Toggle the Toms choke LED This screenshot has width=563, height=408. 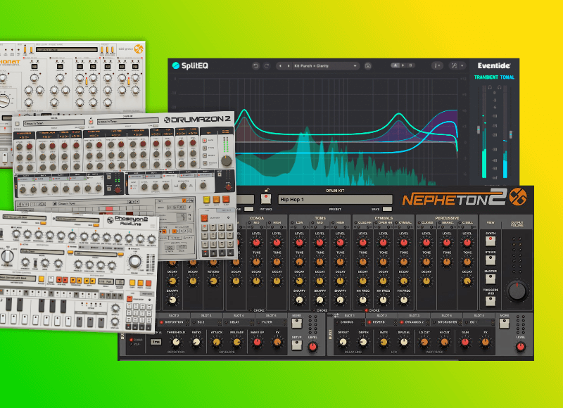tap(313, 310)
